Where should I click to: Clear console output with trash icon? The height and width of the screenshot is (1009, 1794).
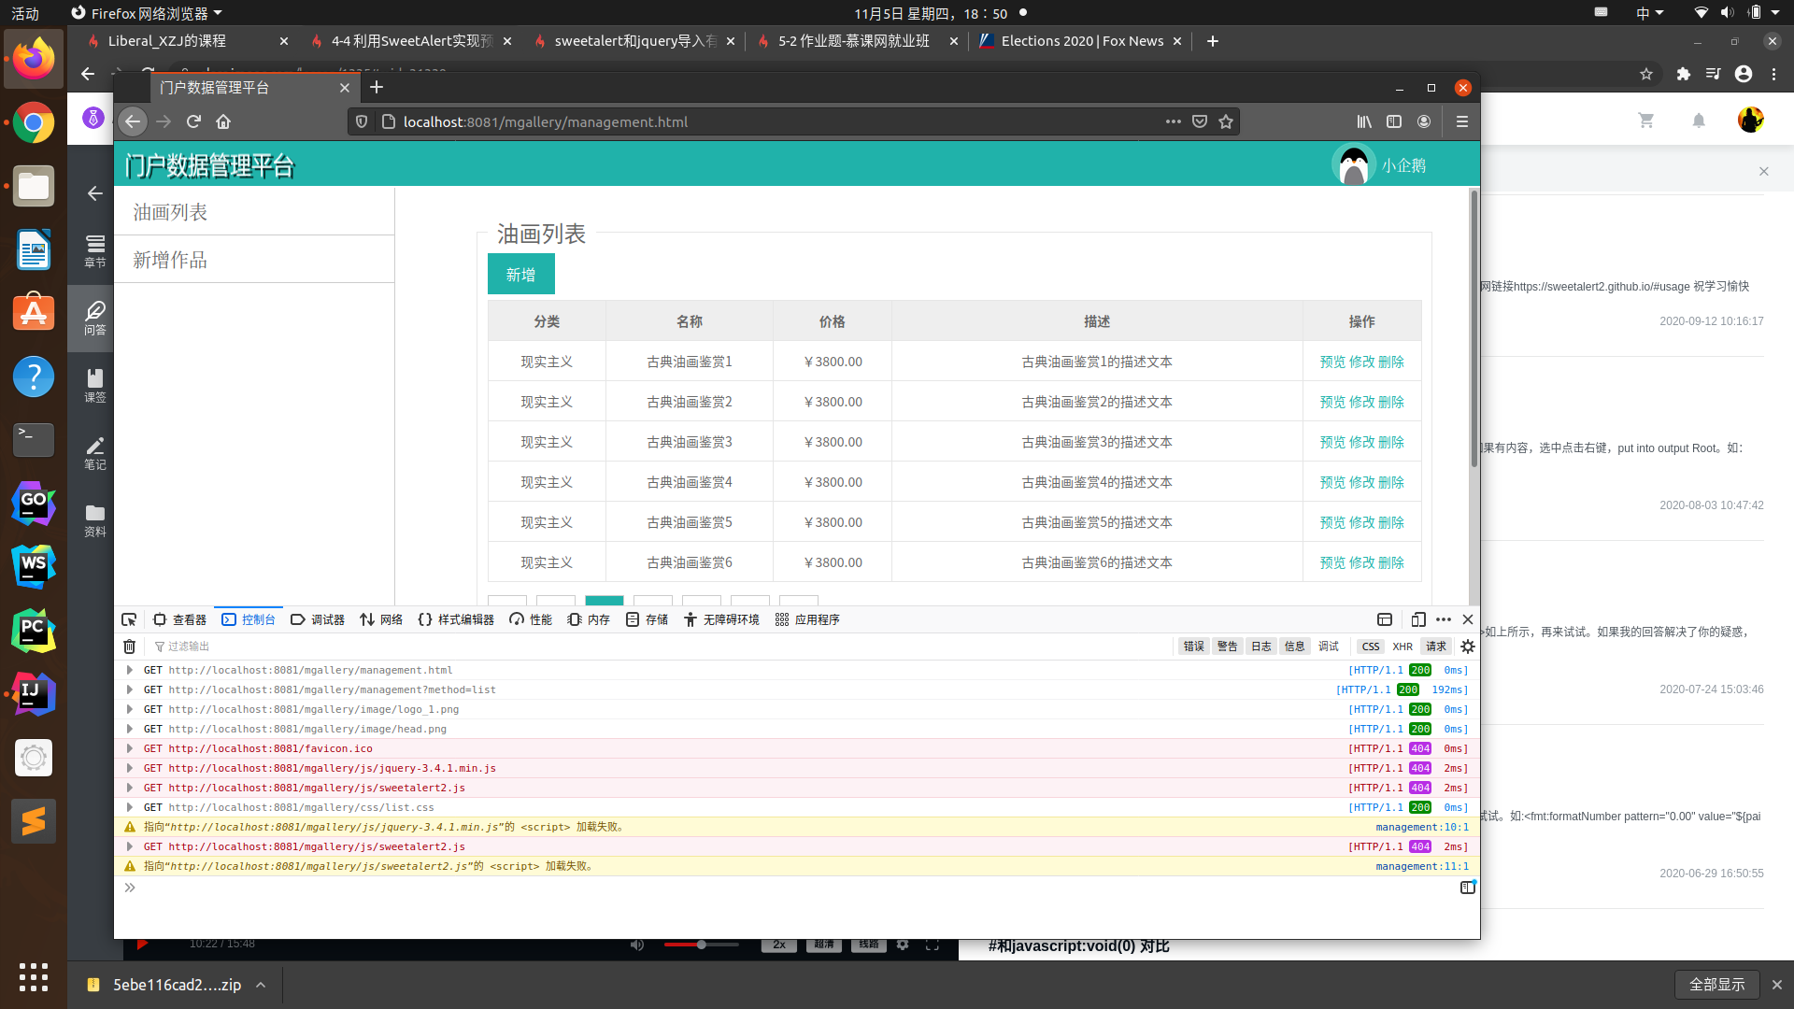click(130, 647)
